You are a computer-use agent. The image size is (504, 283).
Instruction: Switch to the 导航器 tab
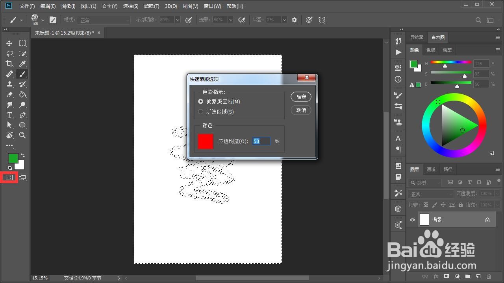click(417, 37)
